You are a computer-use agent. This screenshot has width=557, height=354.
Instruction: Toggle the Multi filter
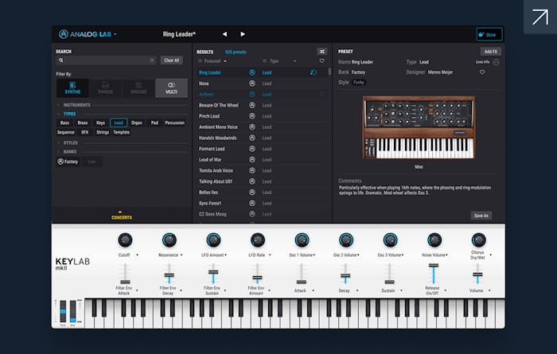171,88
